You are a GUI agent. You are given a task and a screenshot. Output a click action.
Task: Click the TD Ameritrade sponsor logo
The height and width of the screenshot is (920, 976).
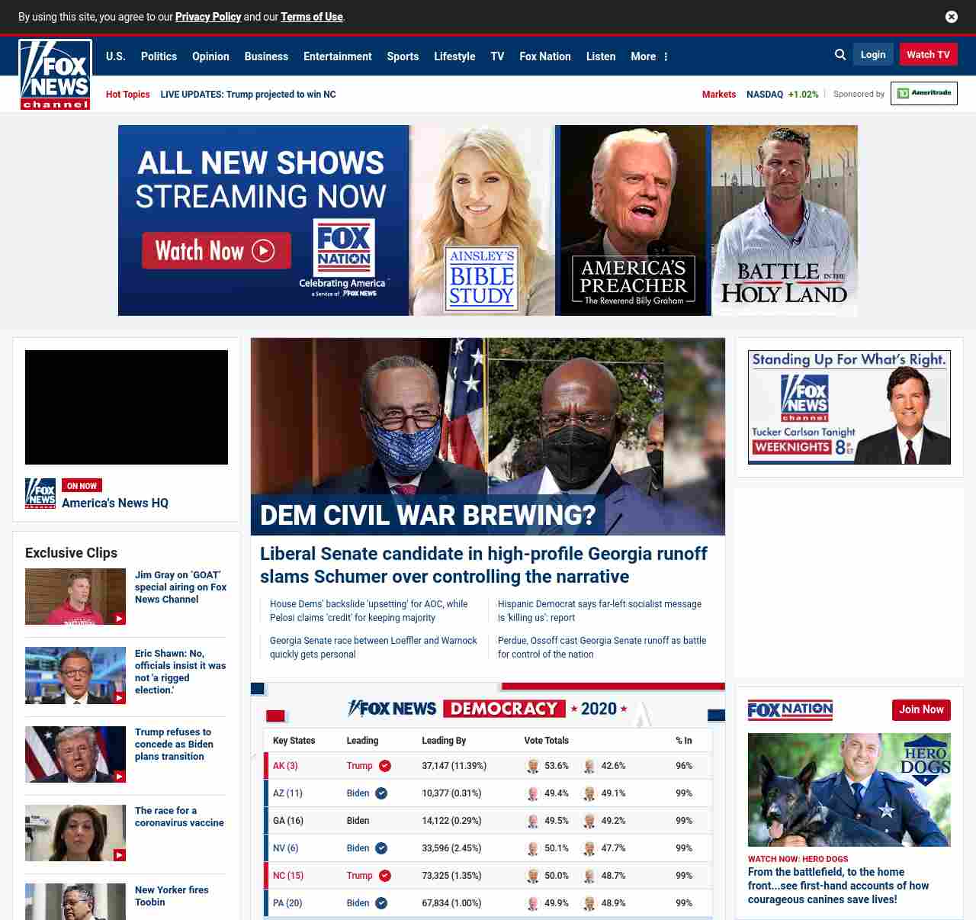tap(923, 93)
